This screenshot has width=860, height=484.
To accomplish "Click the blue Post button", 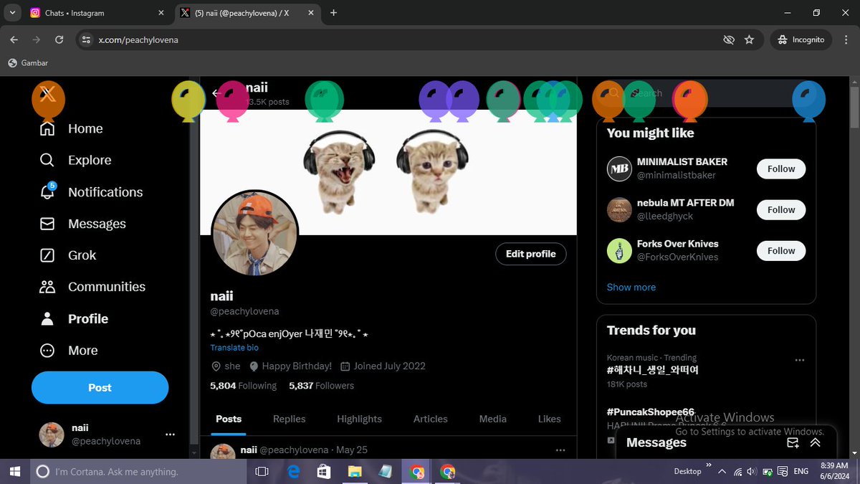I will tap(100, 387).
